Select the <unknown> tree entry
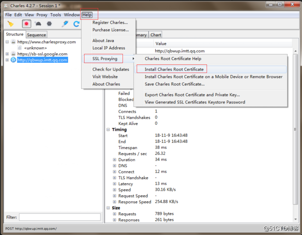The width and height of the screenshot is (302, 235). [x=35, y=48]
